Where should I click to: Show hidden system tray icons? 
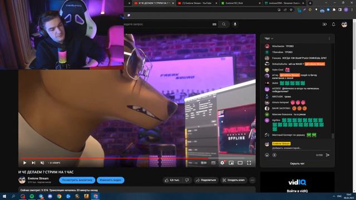pos(334,196)
